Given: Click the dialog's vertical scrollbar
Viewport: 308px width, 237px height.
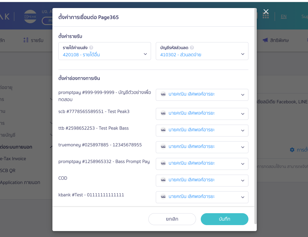Looking at the screenshot, I should pos(255,116).
